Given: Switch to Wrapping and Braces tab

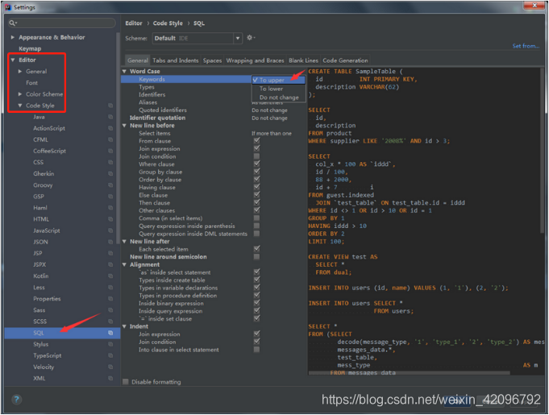Looking at the screenshot, I should 255,60.
